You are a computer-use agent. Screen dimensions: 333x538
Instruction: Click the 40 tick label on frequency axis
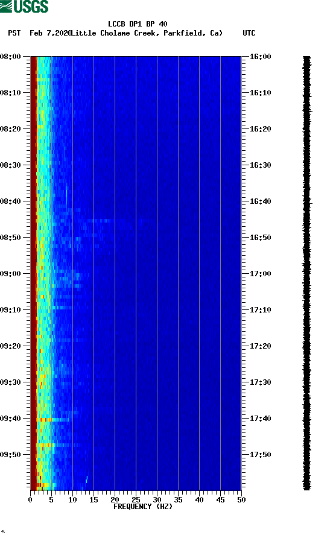tap(199, 500)
